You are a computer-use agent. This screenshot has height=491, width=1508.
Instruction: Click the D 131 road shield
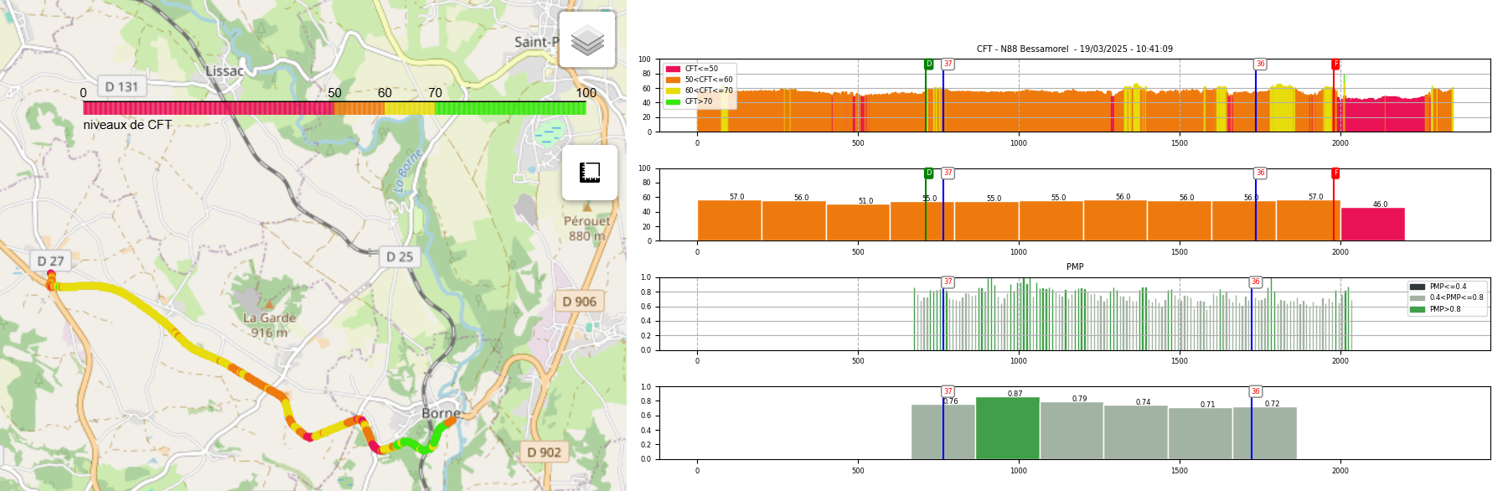pos(121,86)
